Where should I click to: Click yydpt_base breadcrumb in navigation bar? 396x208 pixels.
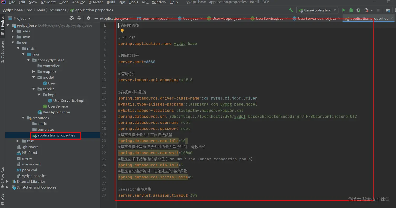click(x=13, y=10)
